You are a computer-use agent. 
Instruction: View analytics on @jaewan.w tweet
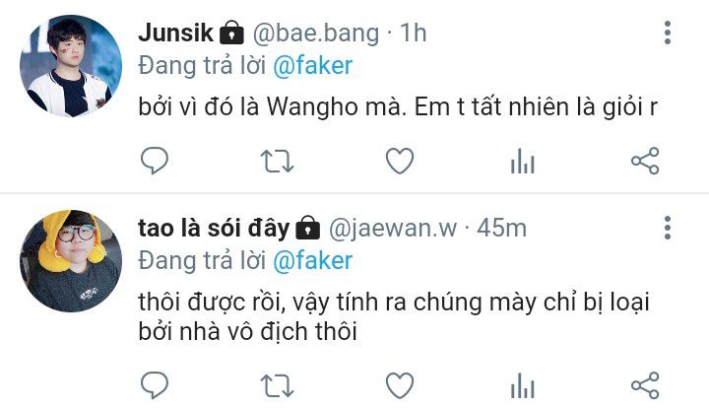(523, 386)
